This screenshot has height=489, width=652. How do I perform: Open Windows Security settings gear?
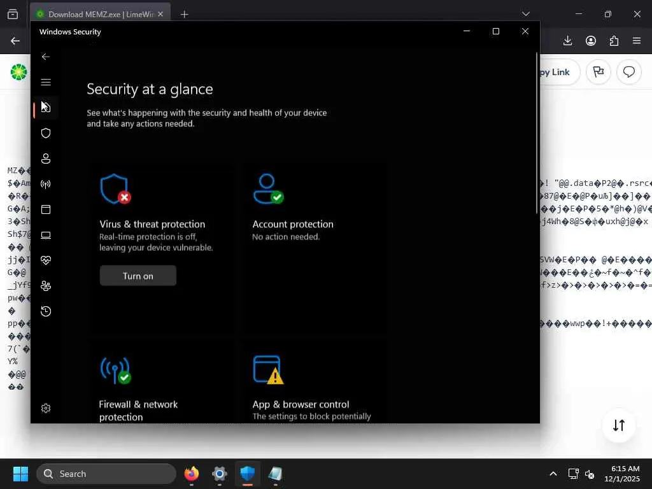pos(46,408)
